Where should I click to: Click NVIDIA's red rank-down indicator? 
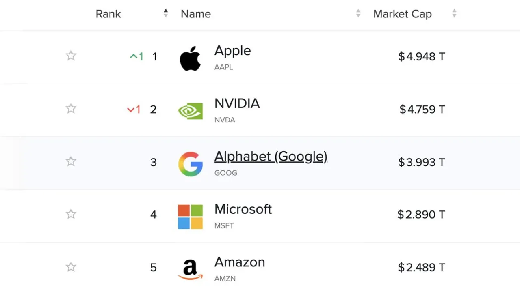[134, 109]
